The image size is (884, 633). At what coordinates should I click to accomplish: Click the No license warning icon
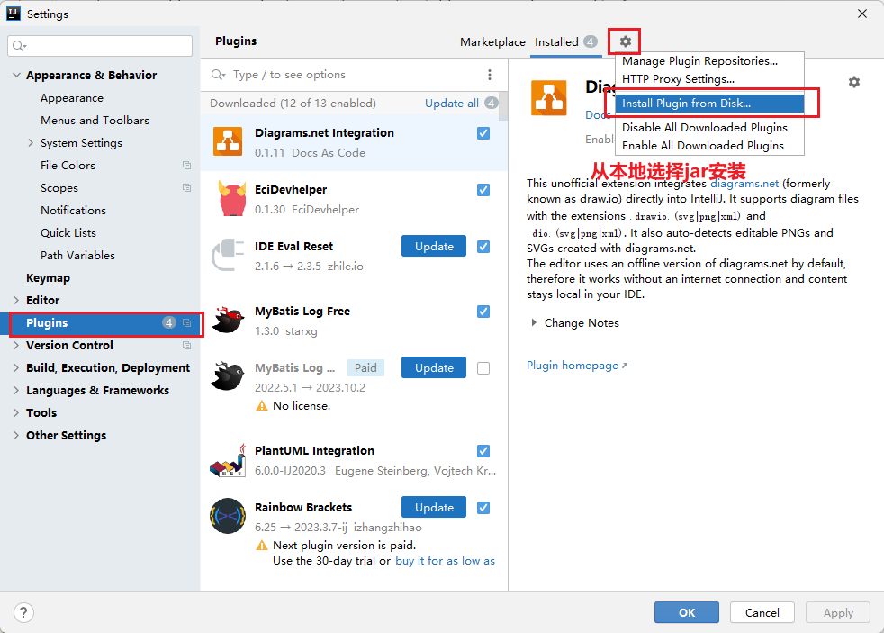tap(262, 406)
